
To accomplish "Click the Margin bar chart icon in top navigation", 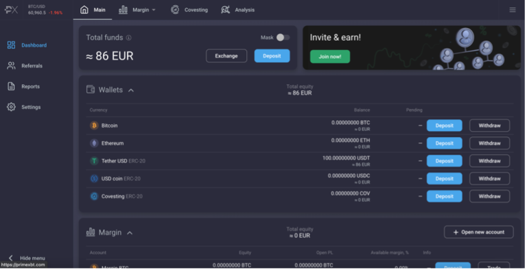I will tap(124, 10).
